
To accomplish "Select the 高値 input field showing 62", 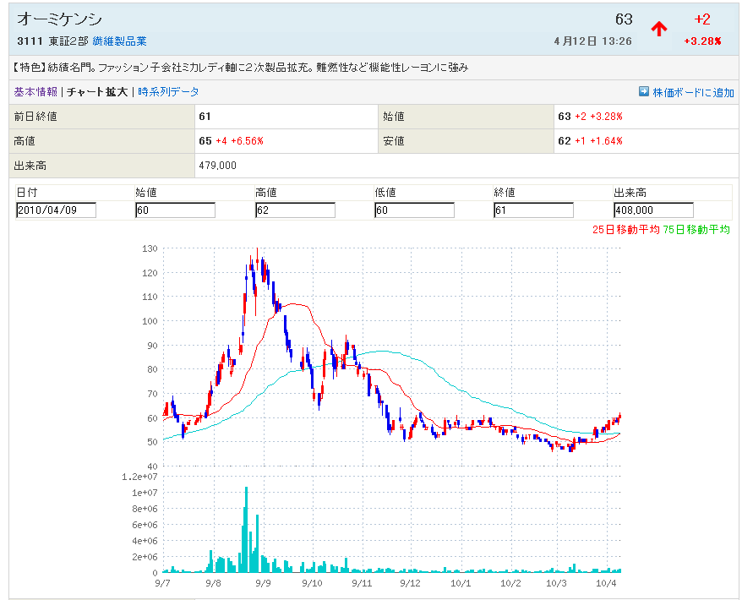I will click(x=295, y=210).
